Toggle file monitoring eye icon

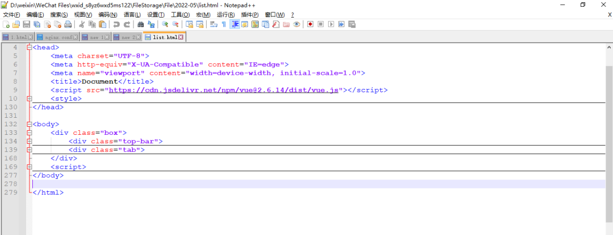coord(296,24)
